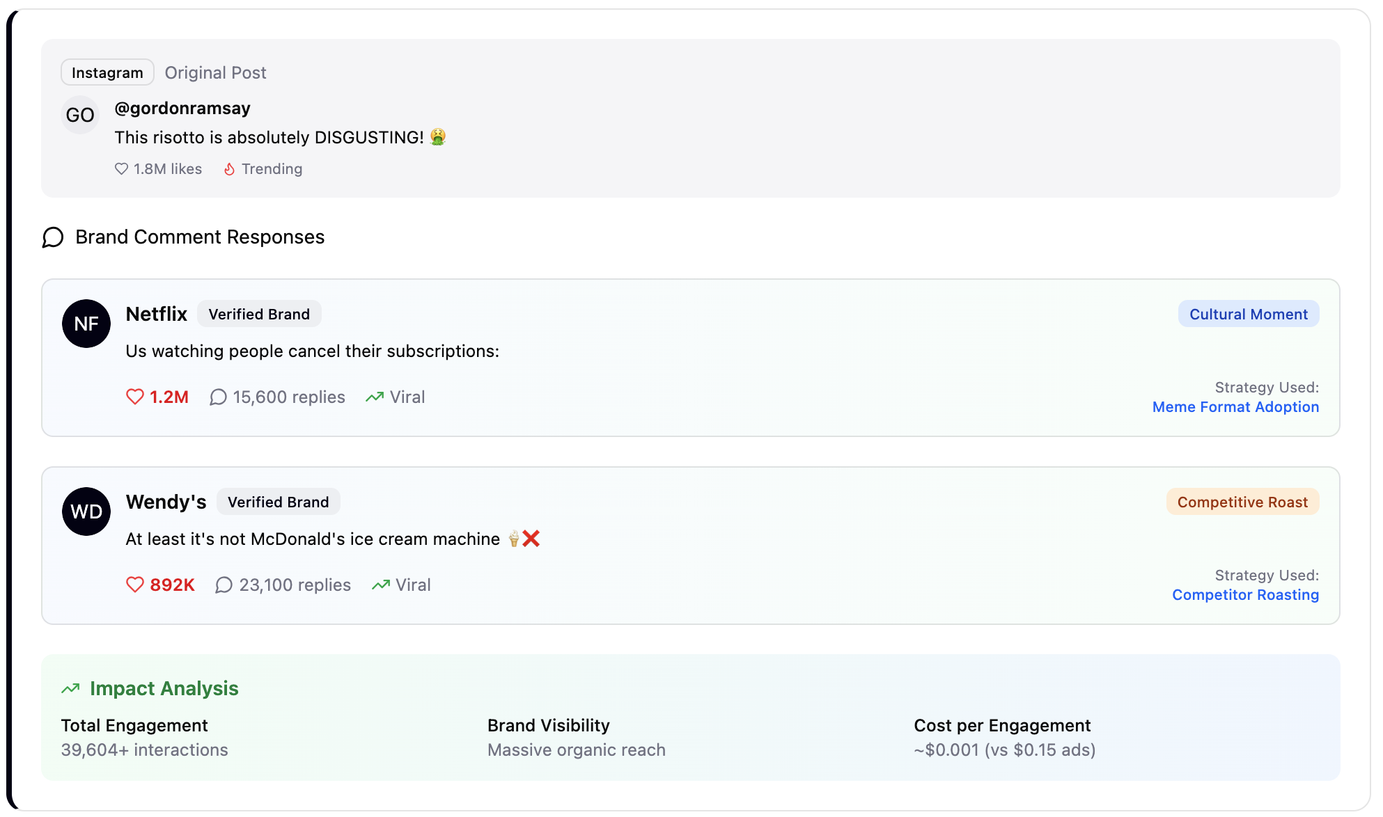The height and width of the screenshot is (817, 1383).
Task: Open the Meme Format Adoption strategy link
Action: tap(1235, 407)
